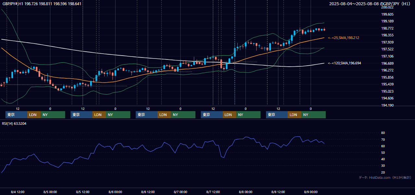Viewport: 415px width, 195px height.
Task: Click the RSI 50 level label
Action: coord(383,152)
